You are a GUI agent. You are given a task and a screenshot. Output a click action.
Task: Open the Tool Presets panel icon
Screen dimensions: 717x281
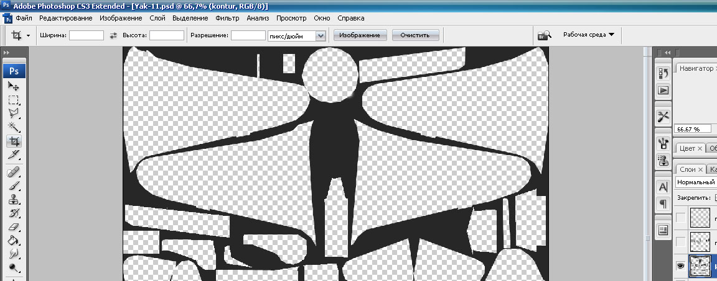pos(663,117)
